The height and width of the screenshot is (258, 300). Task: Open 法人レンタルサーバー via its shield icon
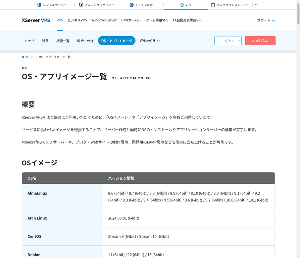tap(81, 5)
